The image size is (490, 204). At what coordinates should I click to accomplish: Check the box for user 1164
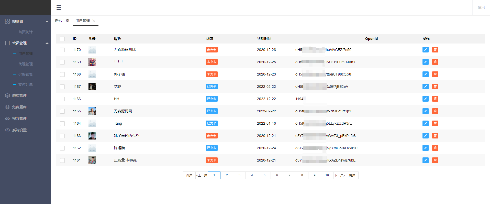point(62,124)
